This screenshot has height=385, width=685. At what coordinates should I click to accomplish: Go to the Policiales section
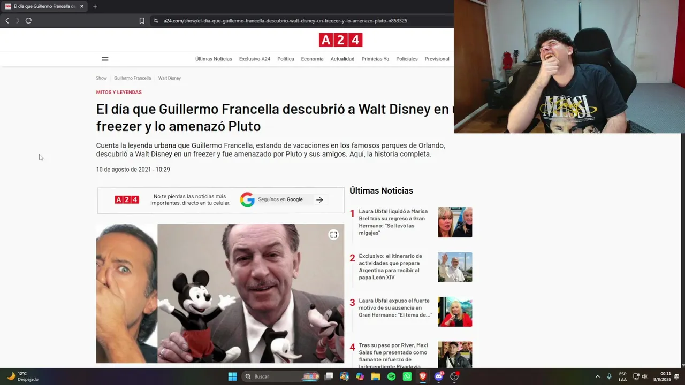(x=407, y=59)
